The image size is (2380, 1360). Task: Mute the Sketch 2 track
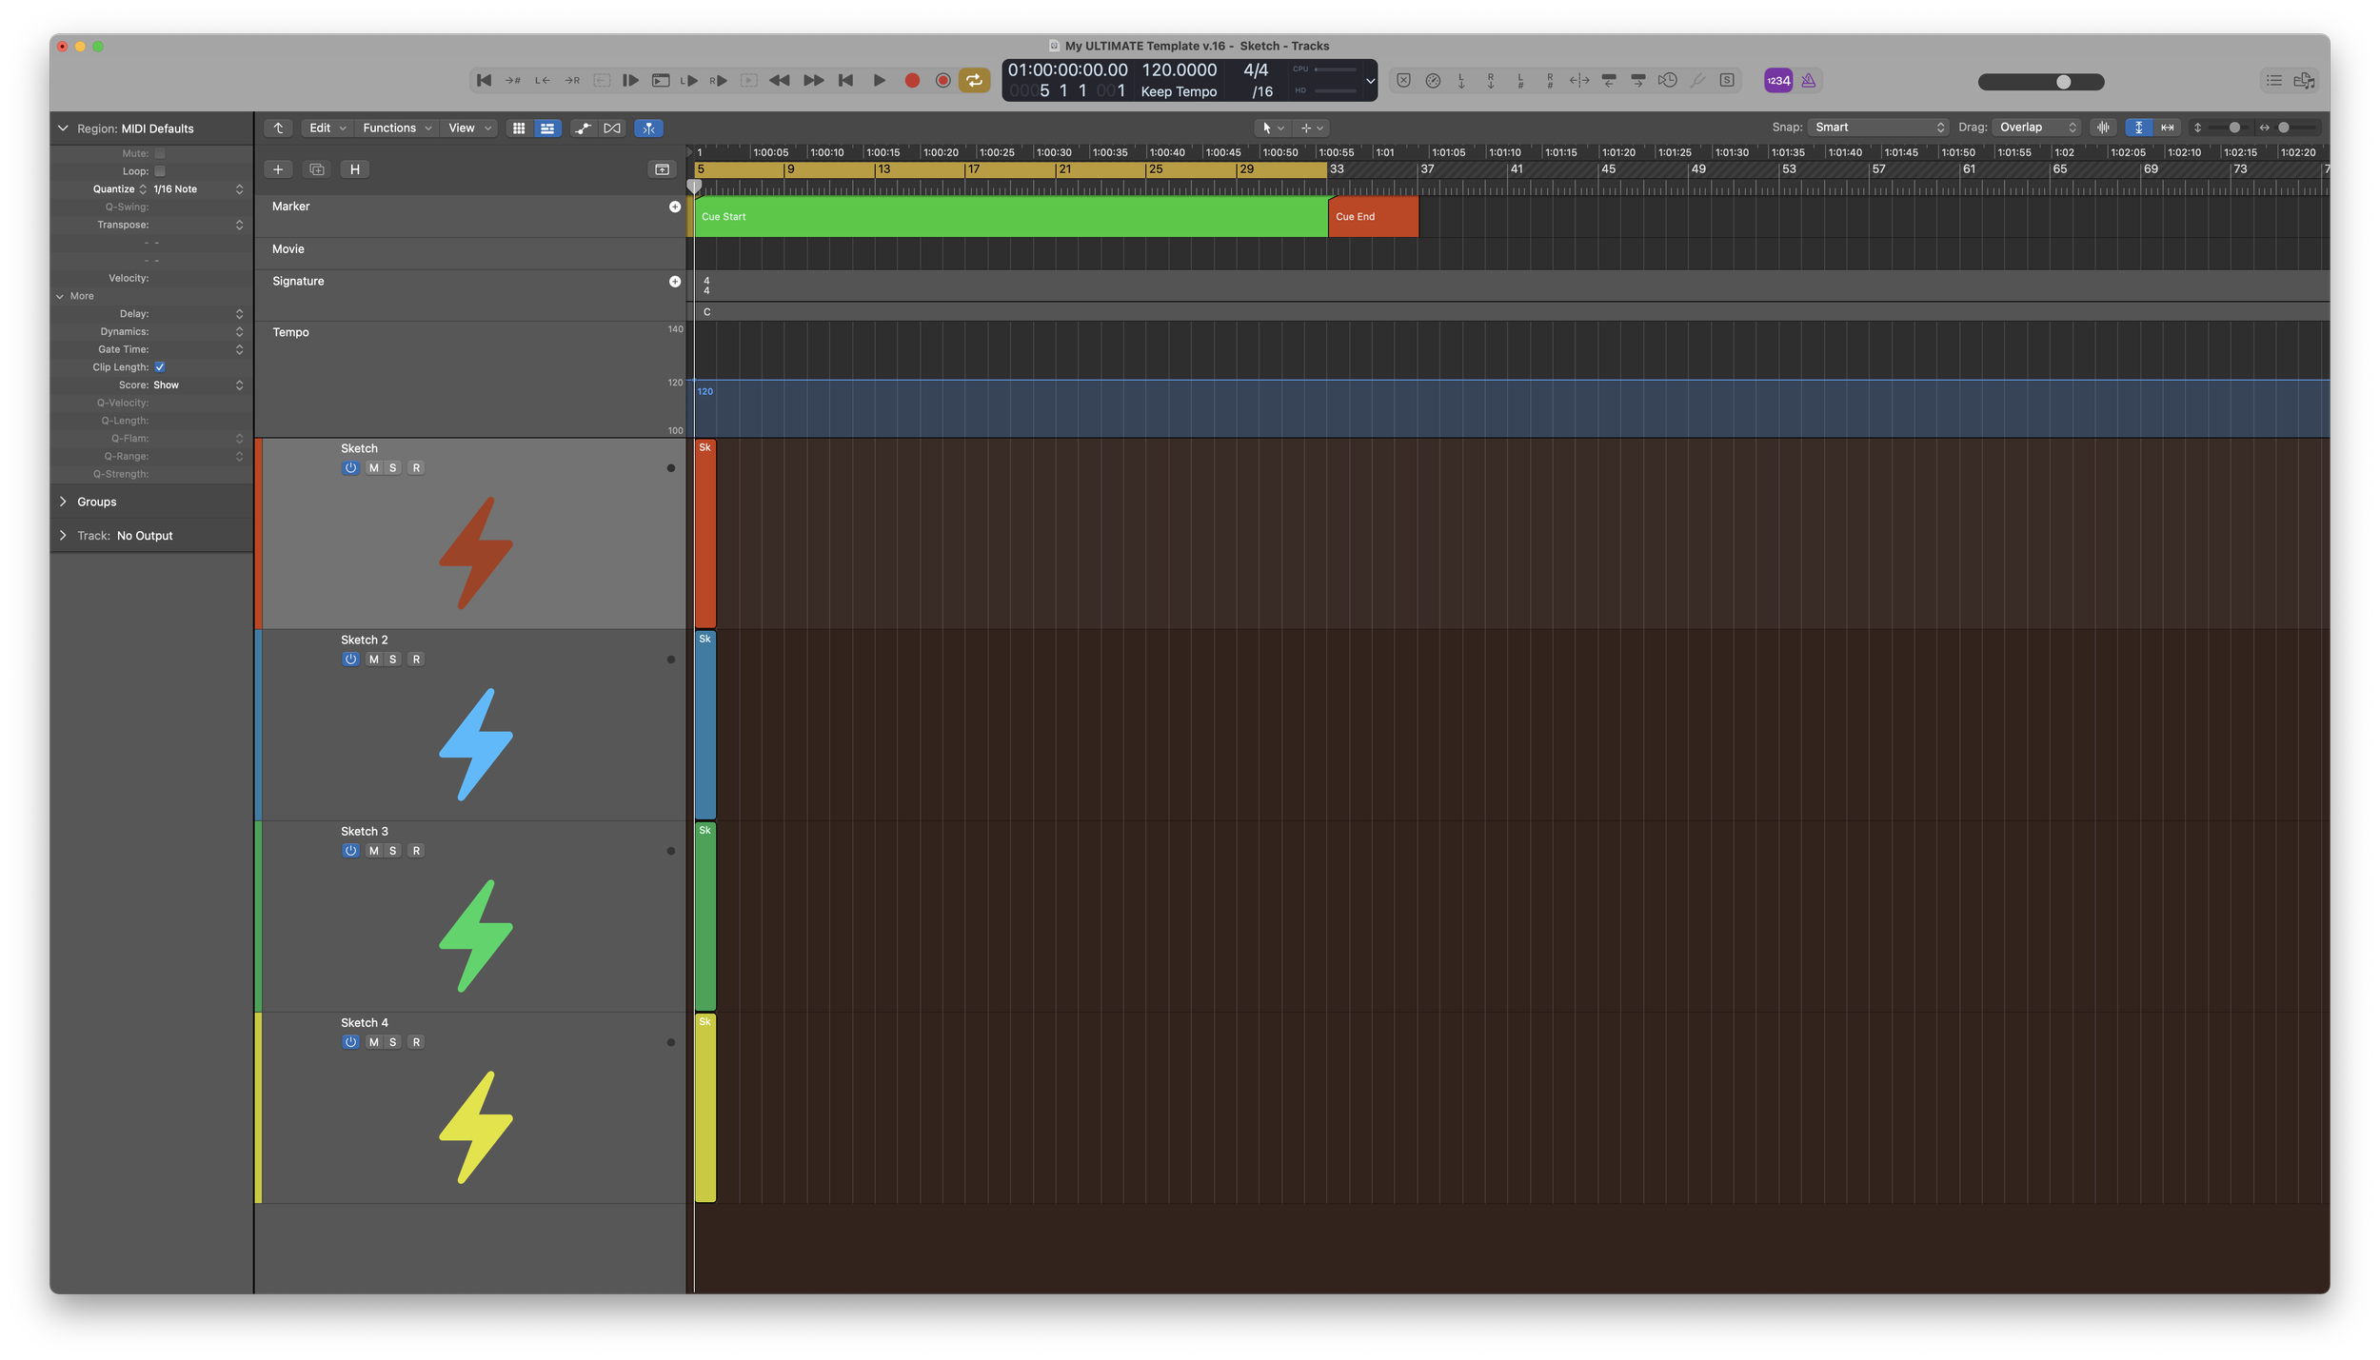coord(373,660)
